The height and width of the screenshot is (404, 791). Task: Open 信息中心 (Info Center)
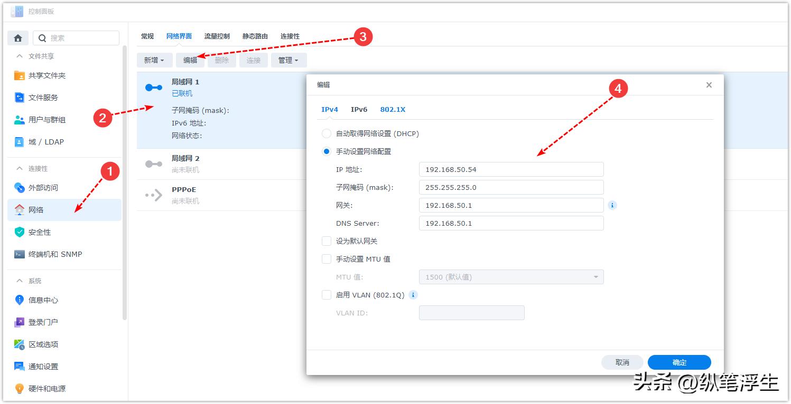44,300
